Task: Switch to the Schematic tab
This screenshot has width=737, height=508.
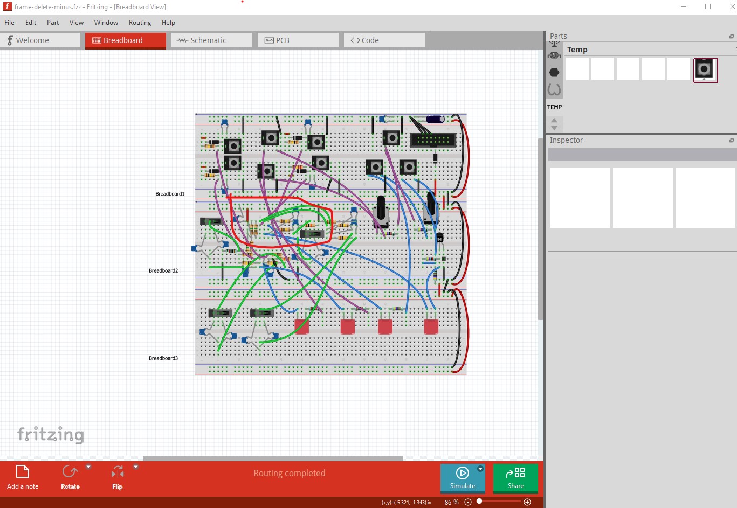Action: tap(211, 40)
